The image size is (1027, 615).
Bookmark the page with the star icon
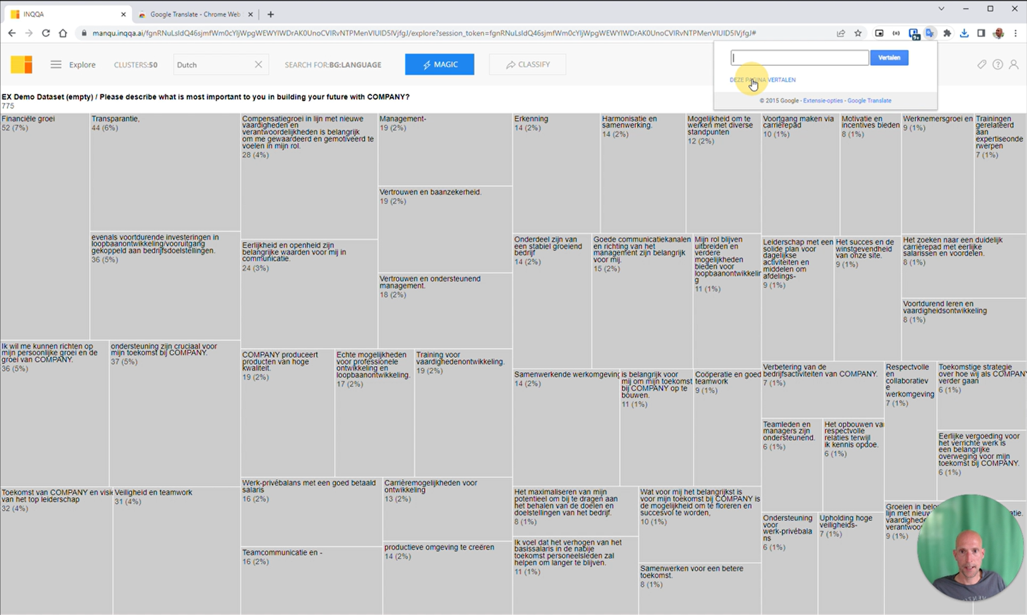tap(858, 33)
